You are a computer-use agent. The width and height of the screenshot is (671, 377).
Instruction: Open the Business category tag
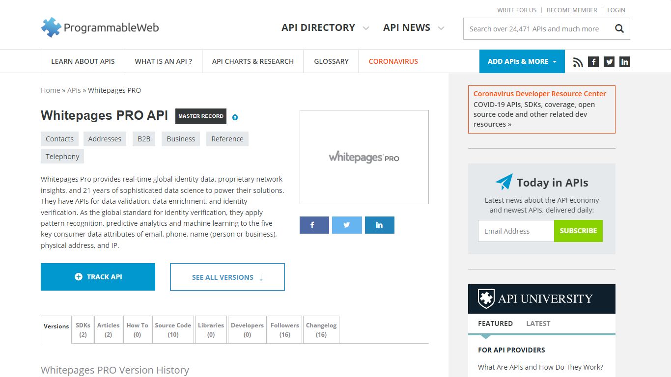tap(181, 139)
